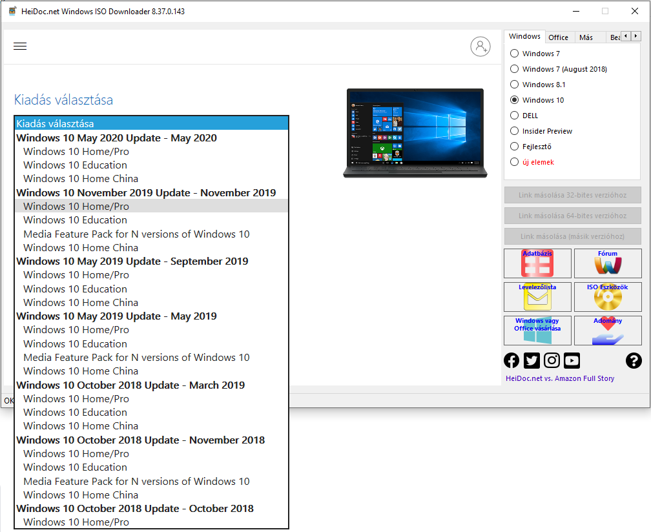Choose Windows 10 Home China under March 2019
Image resolution: width=651 pixels, height=532 pixels.
(x=152, y=426)
